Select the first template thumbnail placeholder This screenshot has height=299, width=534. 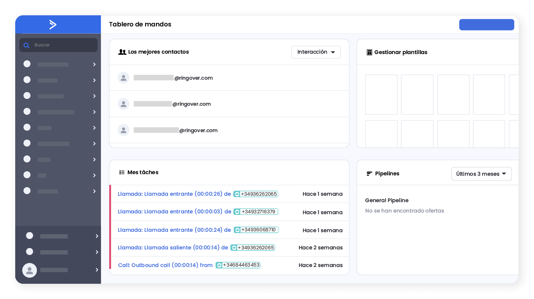pos(381,94)
